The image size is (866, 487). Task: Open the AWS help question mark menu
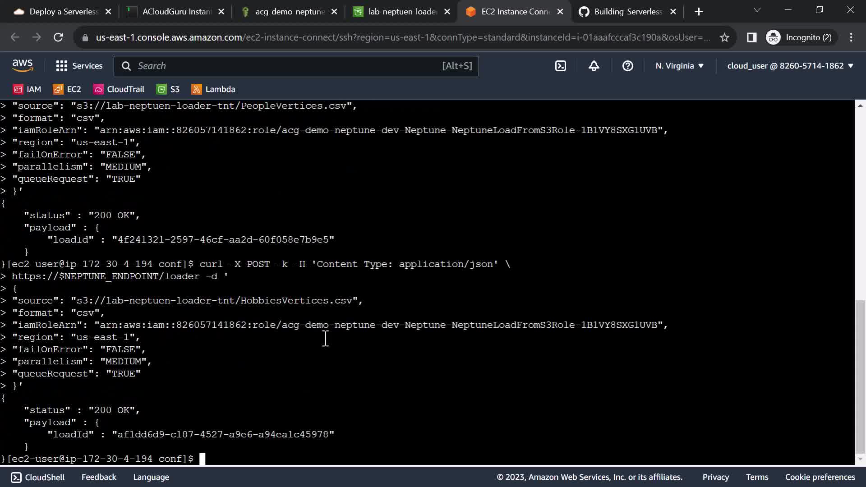627,66
